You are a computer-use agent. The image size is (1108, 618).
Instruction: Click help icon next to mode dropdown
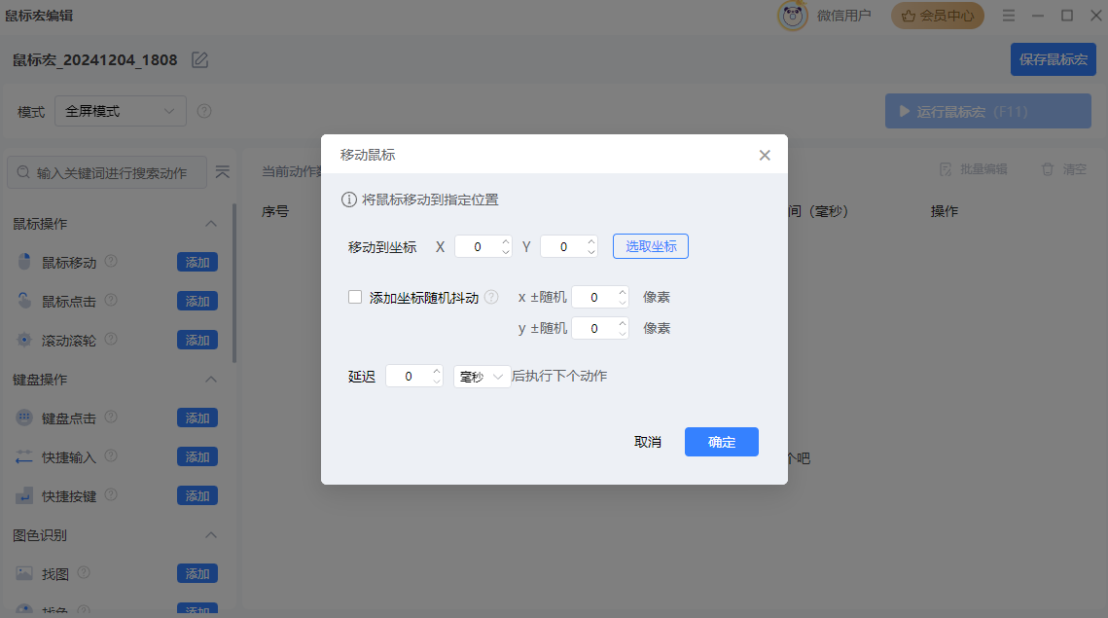(204, 111)
